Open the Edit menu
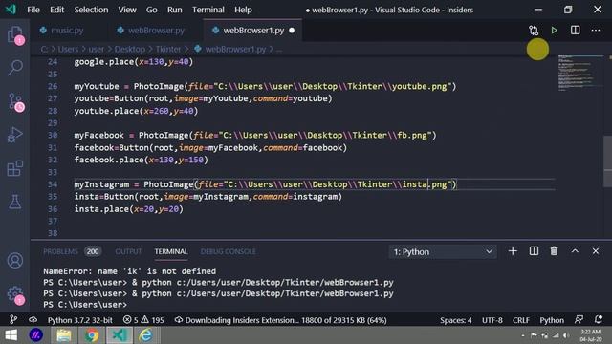The width and height of the screenshot is (612, 344). pyautogui.click(x=56, y=10)
